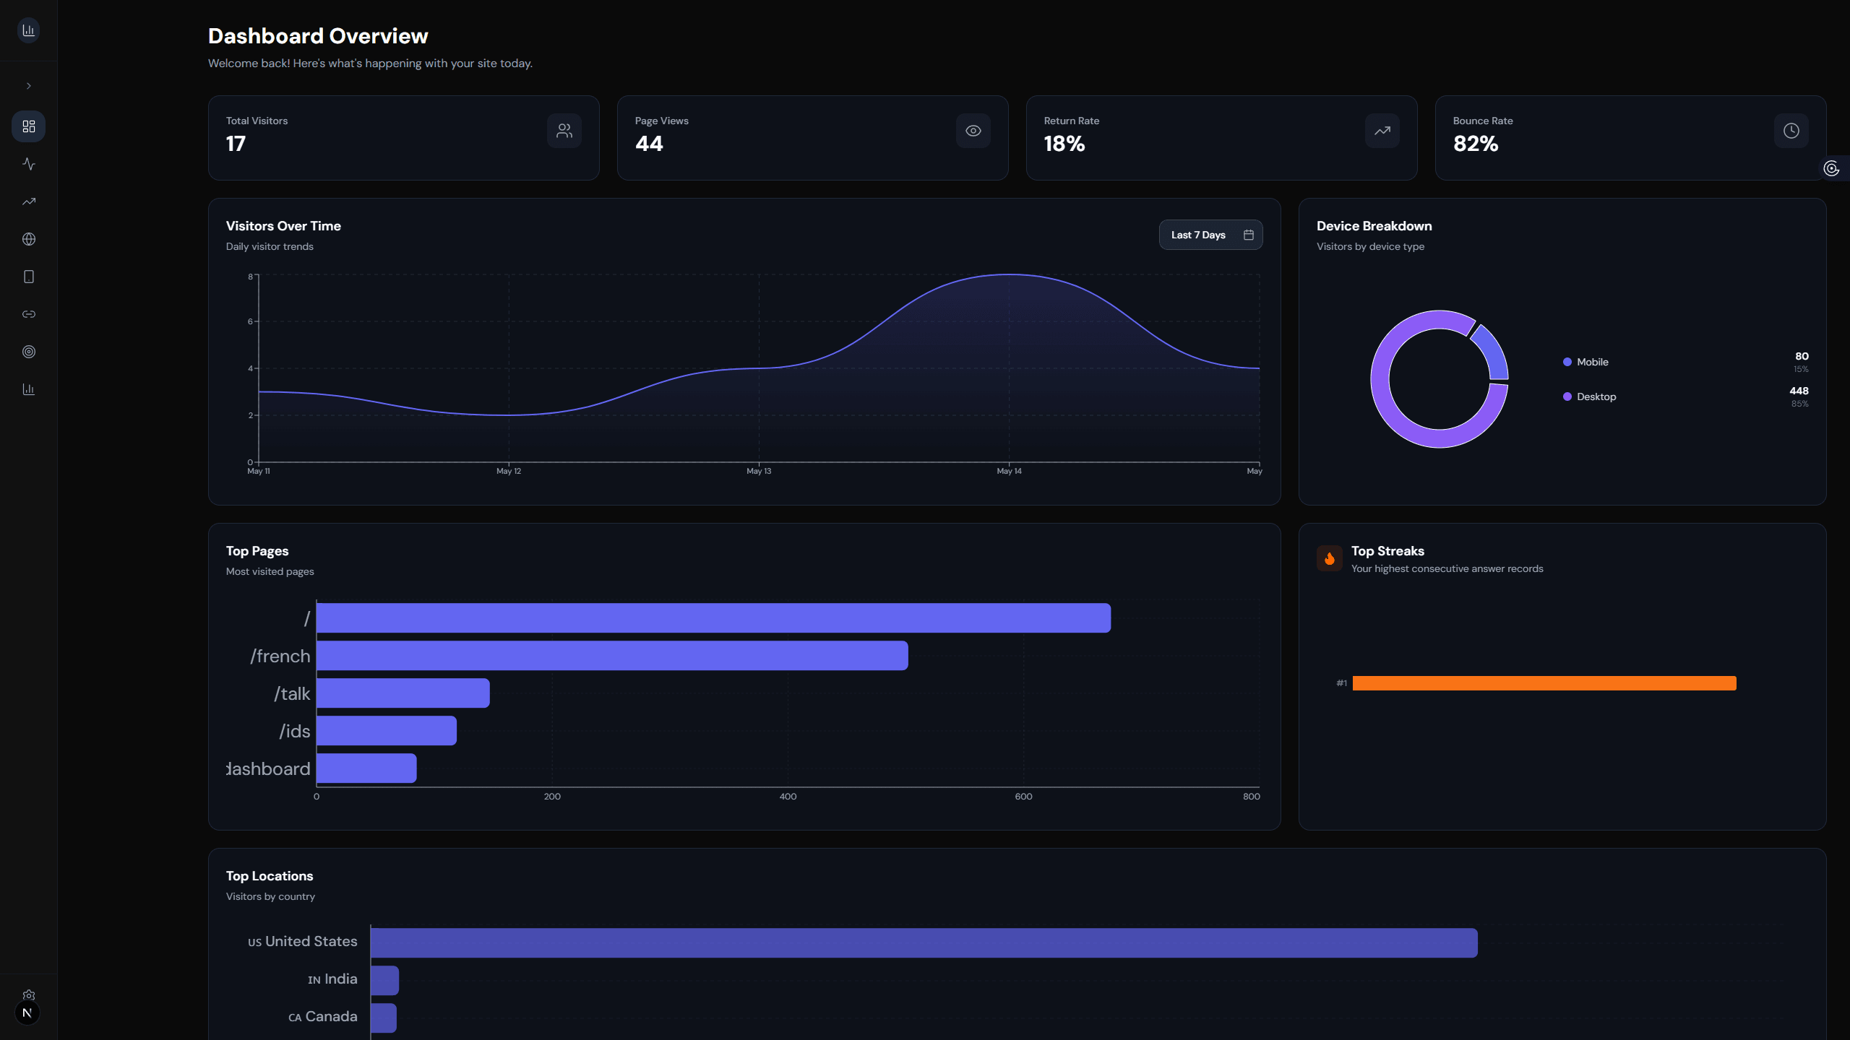The height and width of the screenshot is (1040, 1850).
Task: Click the eye icon on Page Views card
Action: [x=973, y=131]
